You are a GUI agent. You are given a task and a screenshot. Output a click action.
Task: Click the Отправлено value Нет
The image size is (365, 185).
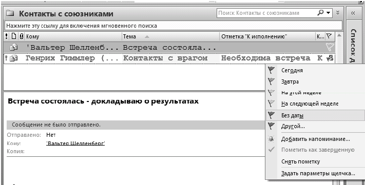(51, 135)
